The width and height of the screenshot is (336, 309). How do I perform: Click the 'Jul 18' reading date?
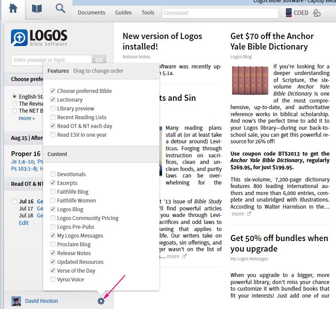click(x=26, y=215)
